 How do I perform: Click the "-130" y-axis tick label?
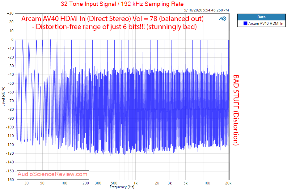[10, 153]
